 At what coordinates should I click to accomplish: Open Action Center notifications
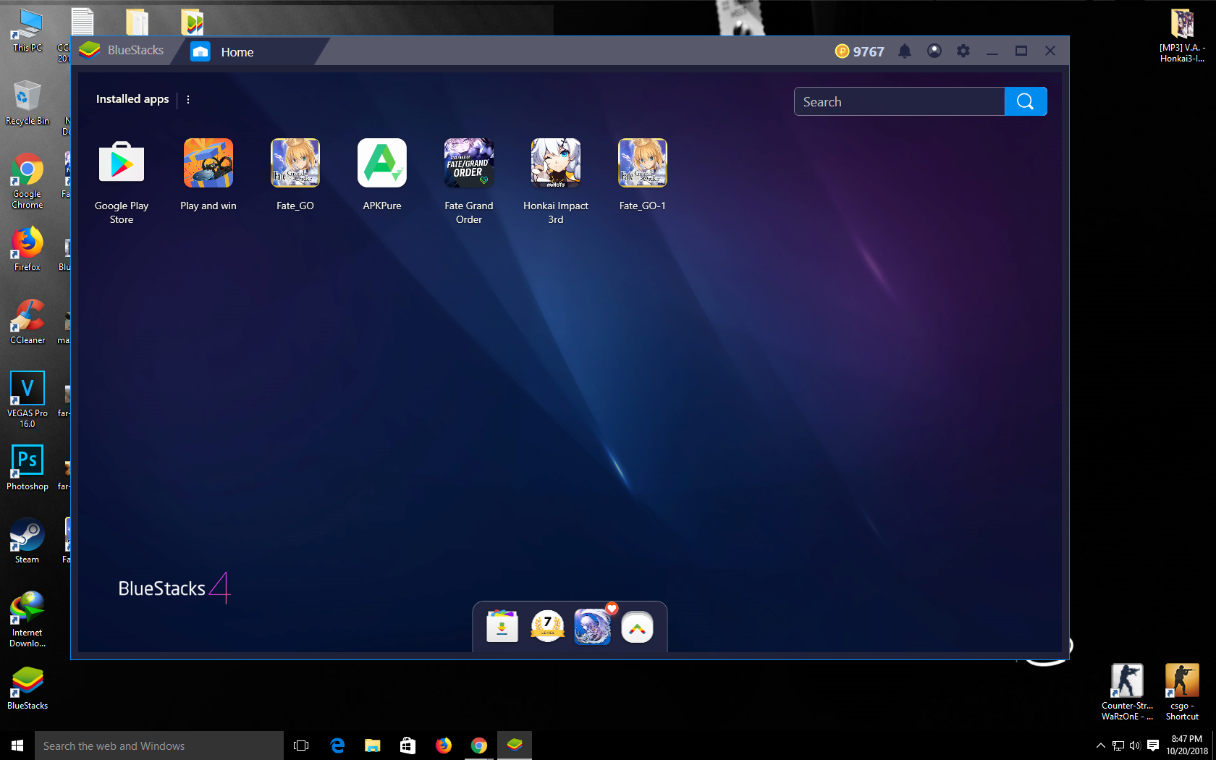(1153, 746)
